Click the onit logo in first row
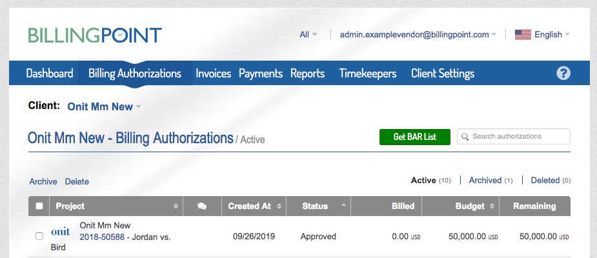The image size is (597, 258). coord(61,232)
